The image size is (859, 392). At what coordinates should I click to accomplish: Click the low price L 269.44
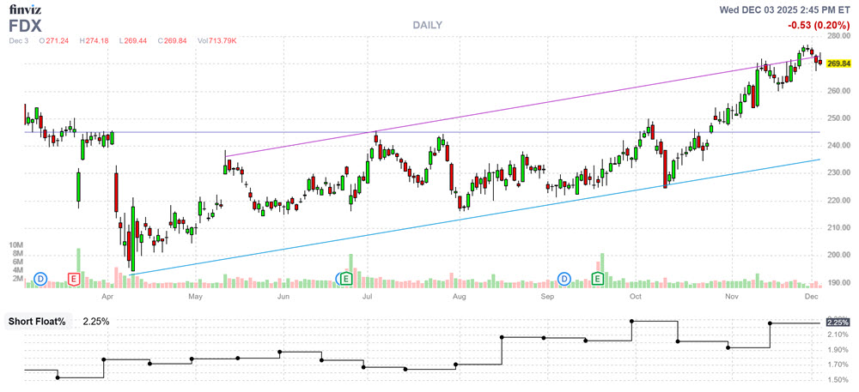click(x=131, y=40)
